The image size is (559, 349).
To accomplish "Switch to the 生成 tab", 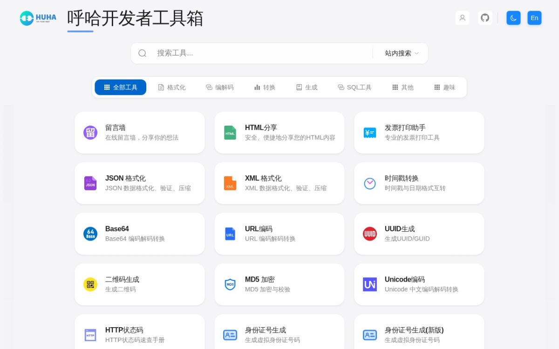I will (x=307, y=87).
